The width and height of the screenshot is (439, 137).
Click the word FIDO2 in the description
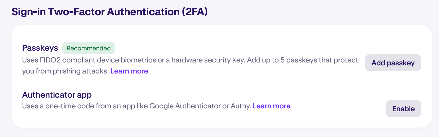coord(50,60)
